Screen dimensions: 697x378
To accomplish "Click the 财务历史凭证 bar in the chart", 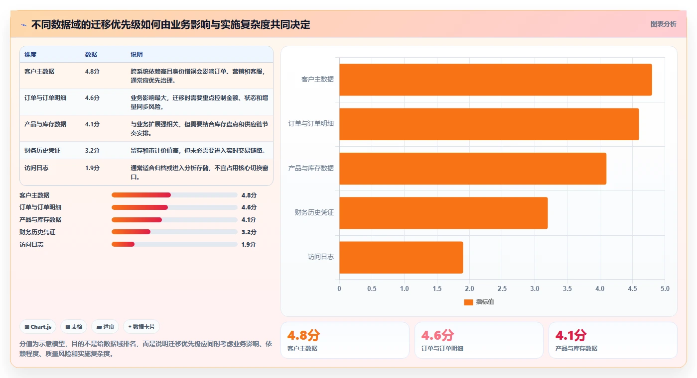I will pos(443,213).
